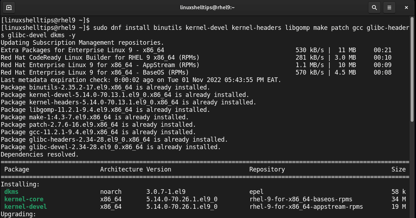Click the Package column header
This screenshot has width=416, height=218.
17,169
